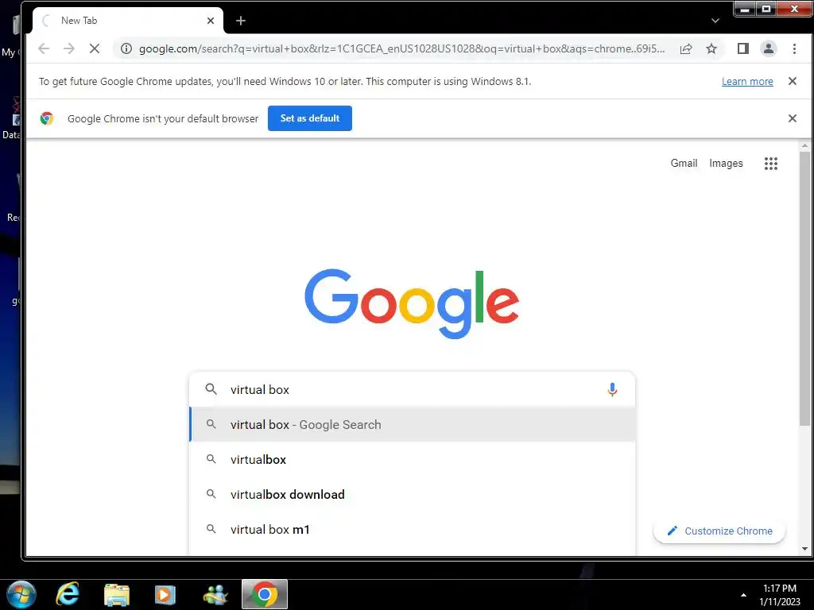This screenshot has width=814, height=610.
Task: Open a new tab with plus button
Action: coord(240,21)
